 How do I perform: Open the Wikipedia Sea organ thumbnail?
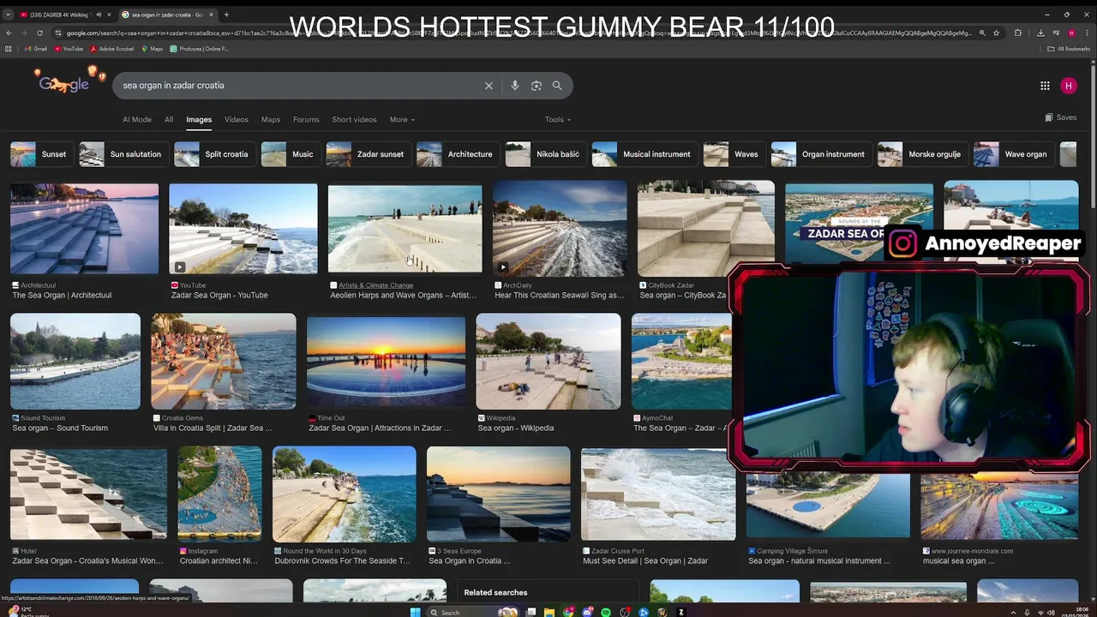[x=548, y=362]
